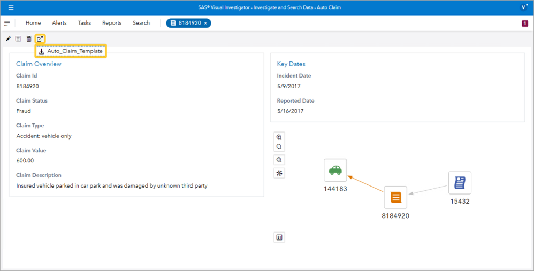
Task: Select the orange claim node 8184920
Action: [395, 197]
